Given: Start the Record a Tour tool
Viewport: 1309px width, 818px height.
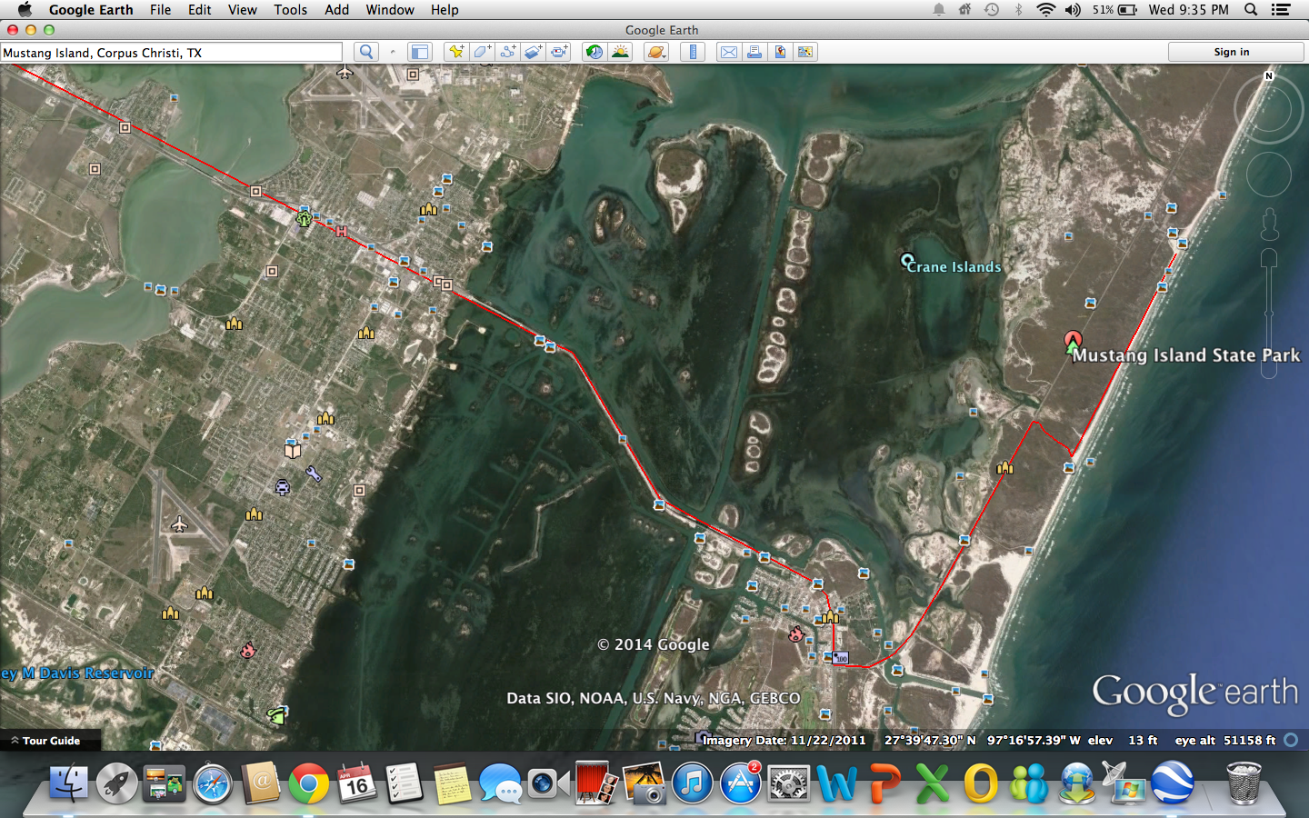Looking at the screenshot, I should [x=558, y=52].
